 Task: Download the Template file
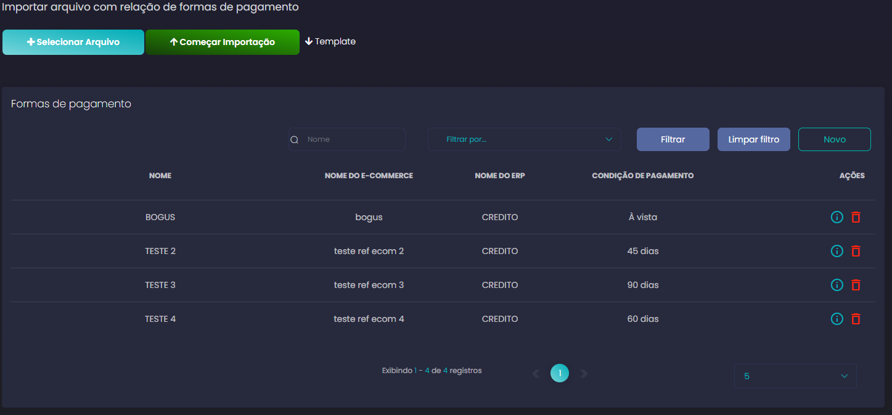pos(330,41)
